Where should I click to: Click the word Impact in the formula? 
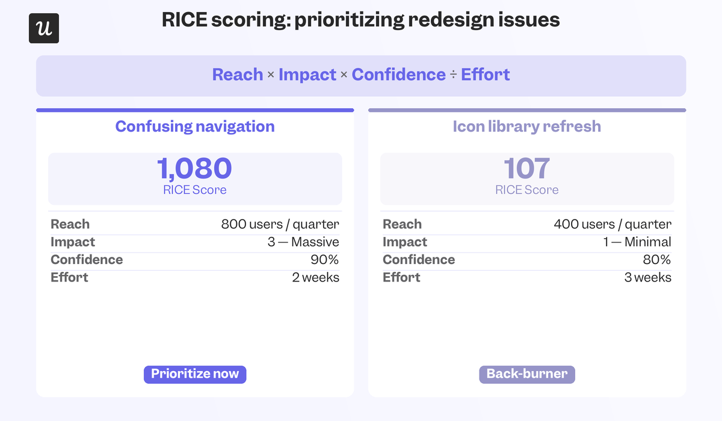click(x=307, y=75)
